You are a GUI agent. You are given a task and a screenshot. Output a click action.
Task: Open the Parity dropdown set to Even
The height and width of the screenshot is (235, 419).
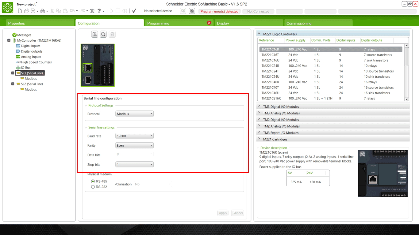tap(134, 145)
